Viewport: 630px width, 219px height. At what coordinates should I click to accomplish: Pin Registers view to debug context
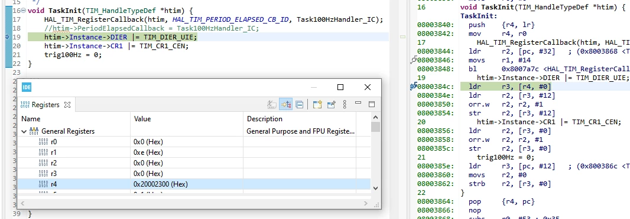331,104
